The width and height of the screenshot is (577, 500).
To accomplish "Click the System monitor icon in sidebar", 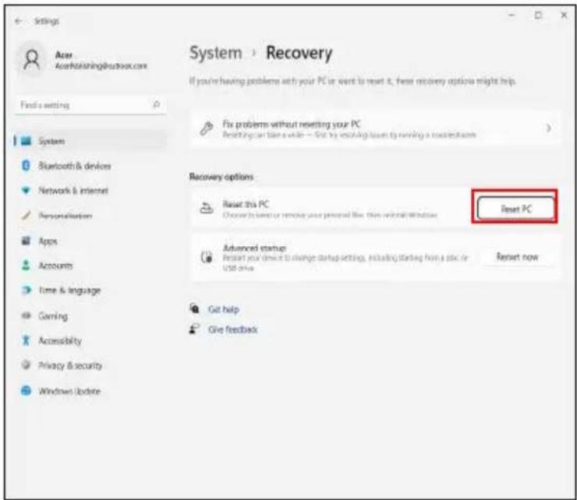I will pos(27,141).
